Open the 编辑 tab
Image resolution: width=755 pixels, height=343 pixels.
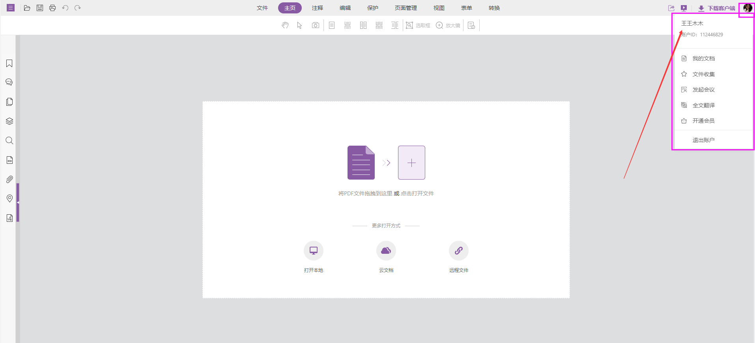point(345,8)
